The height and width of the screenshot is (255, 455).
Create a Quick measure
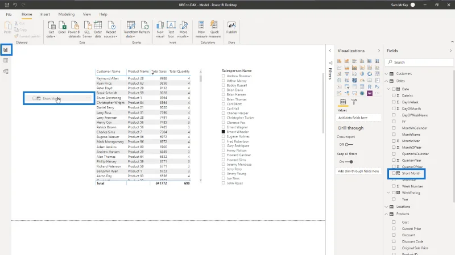coord(214,30)
